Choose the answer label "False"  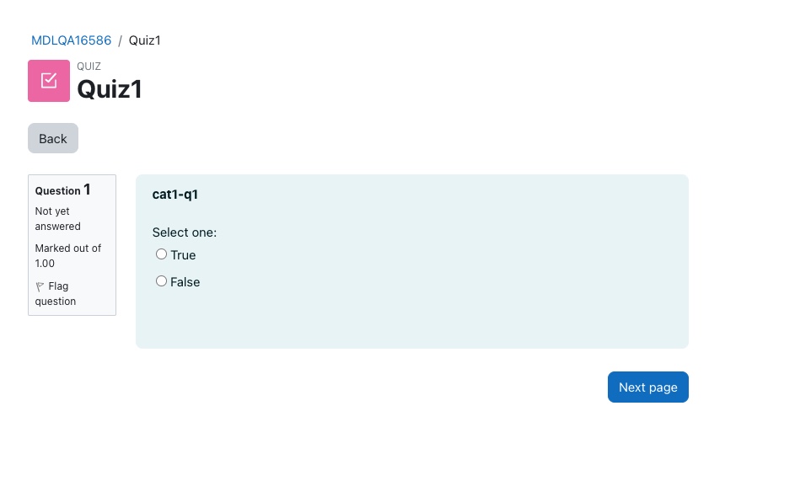coord(185,282)
